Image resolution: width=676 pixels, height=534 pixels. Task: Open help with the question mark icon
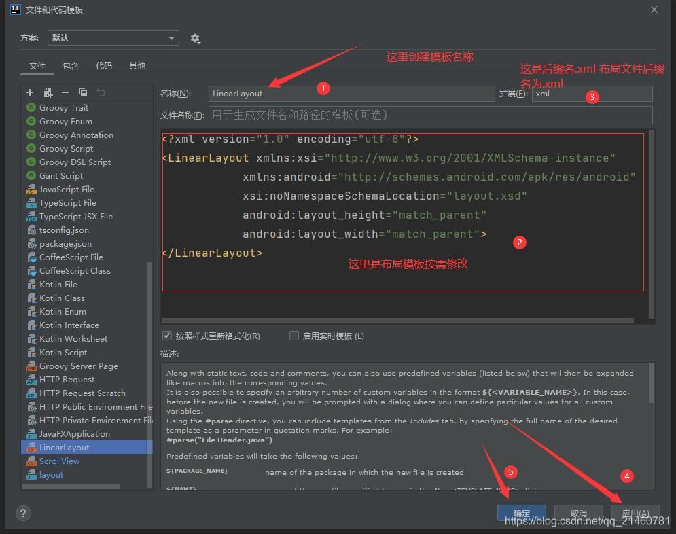point(23,513)
